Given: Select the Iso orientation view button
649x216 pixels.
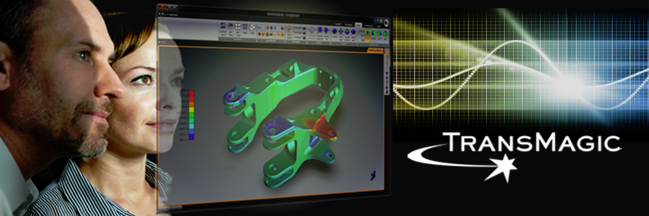Looking at the screenshot, I should pyautogui.click(x=368, y=35).
